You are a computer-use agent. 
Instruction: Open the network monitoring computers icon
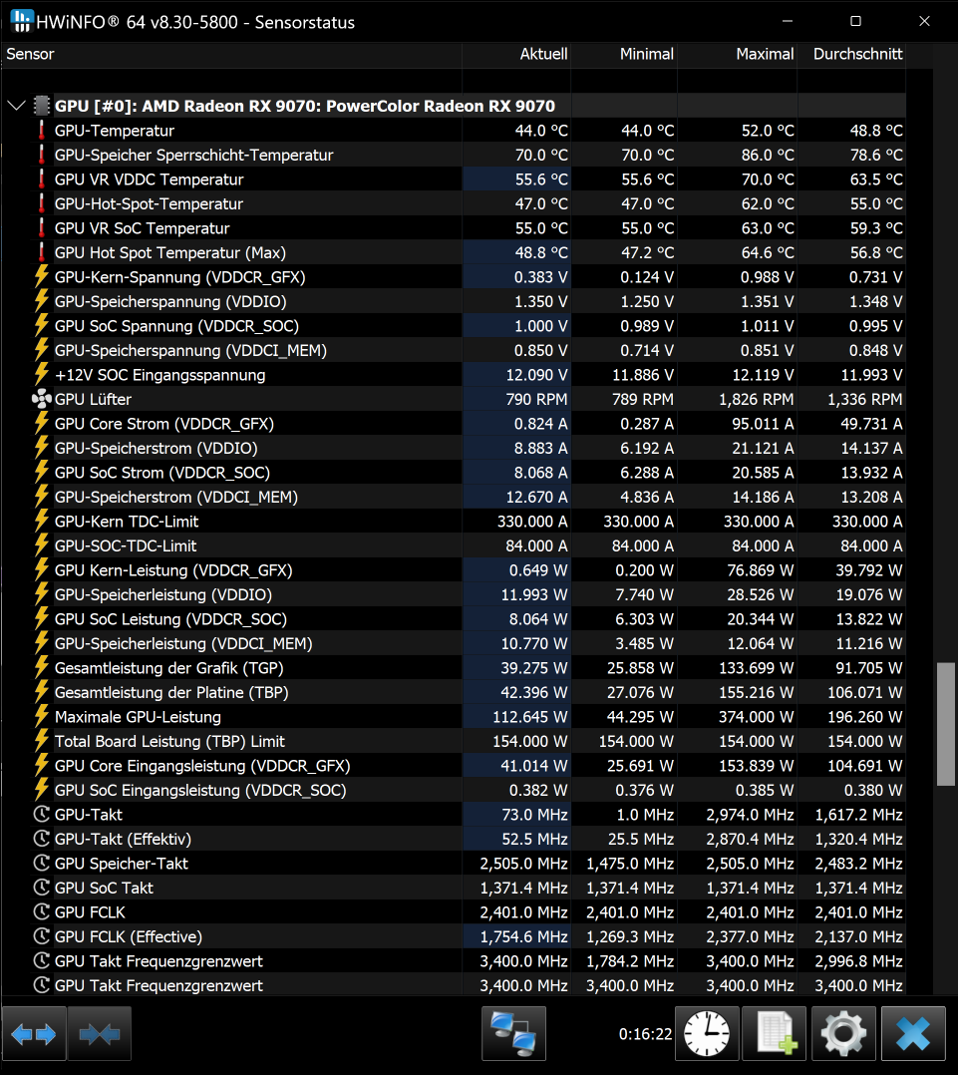[514, 1034]
